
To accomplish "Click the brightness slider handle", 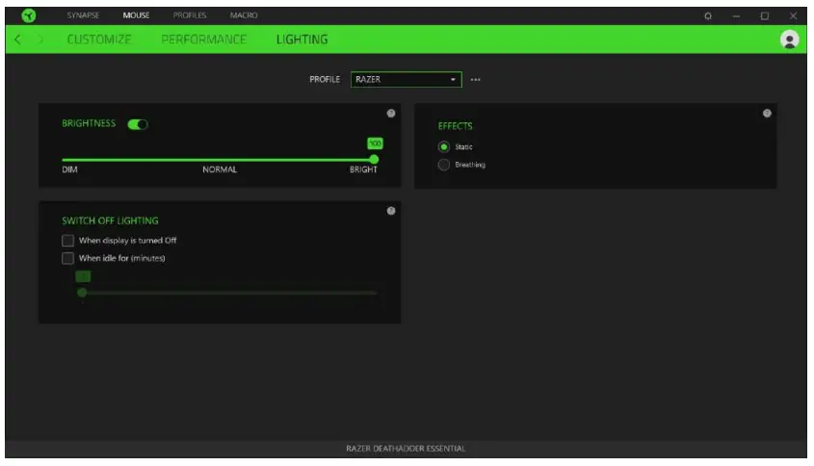I will click(374, 159).
